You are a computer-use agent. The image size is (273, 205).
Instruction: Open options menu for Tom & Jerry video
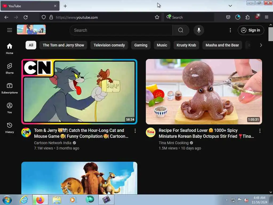click(x=135, y=131)
